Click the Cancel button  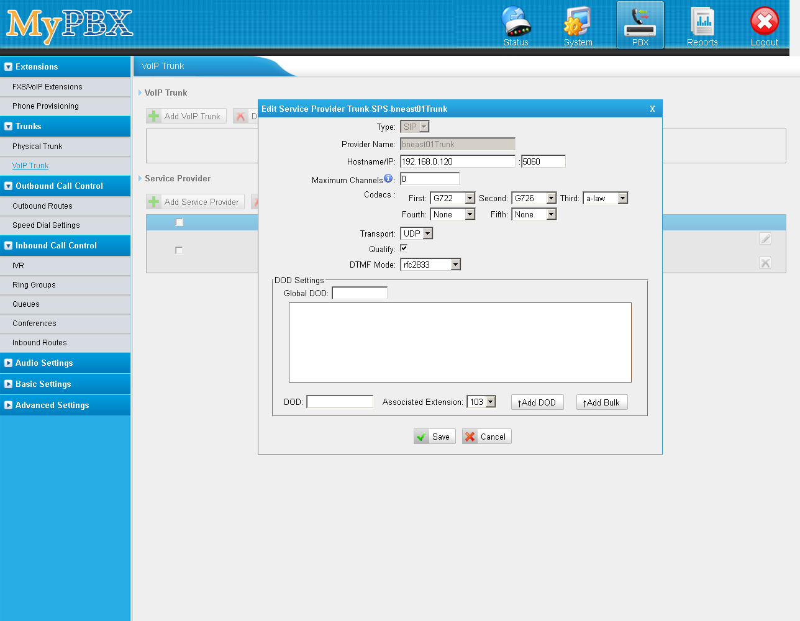[x=487, y=437]
